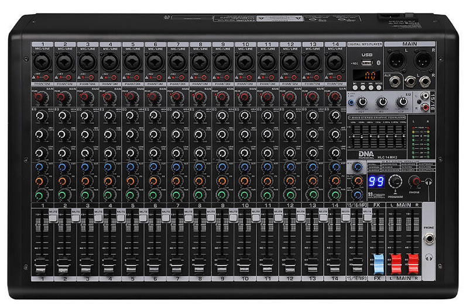Click the orange '00' MP3 player display
466x304 pixels.
[366, 75]
